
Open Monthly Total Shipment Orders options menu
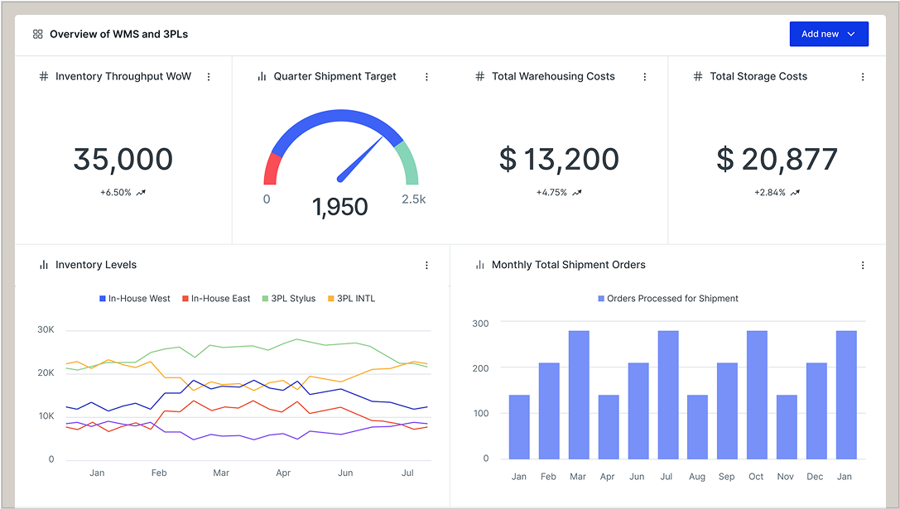[x=863, y=266]
